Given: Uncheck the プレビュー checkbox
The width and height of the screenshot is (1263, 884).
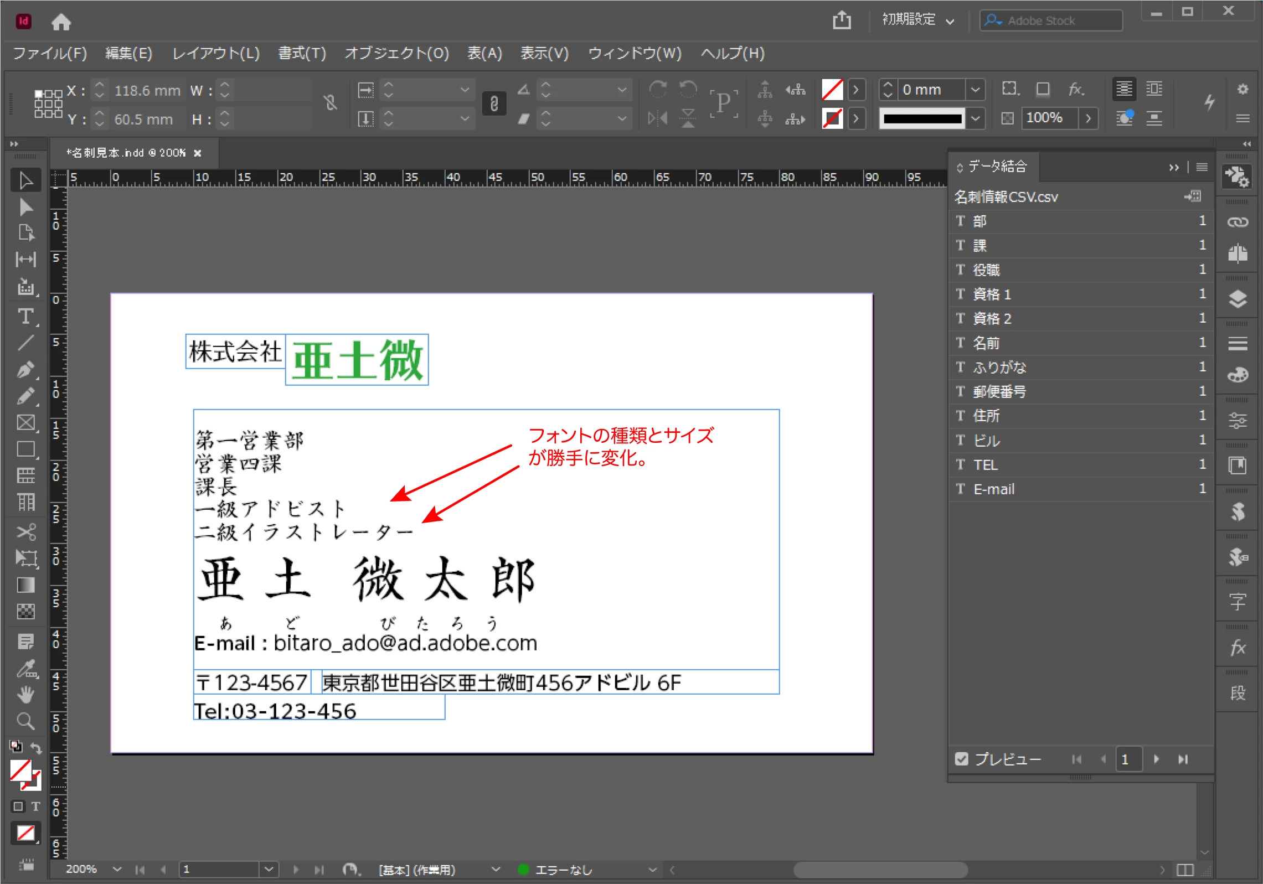Looking at the screenshot, I should click(962, 759).
